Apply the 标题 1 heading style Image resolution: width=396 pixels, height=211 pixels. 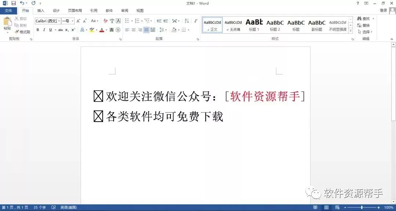pos(254,25)
